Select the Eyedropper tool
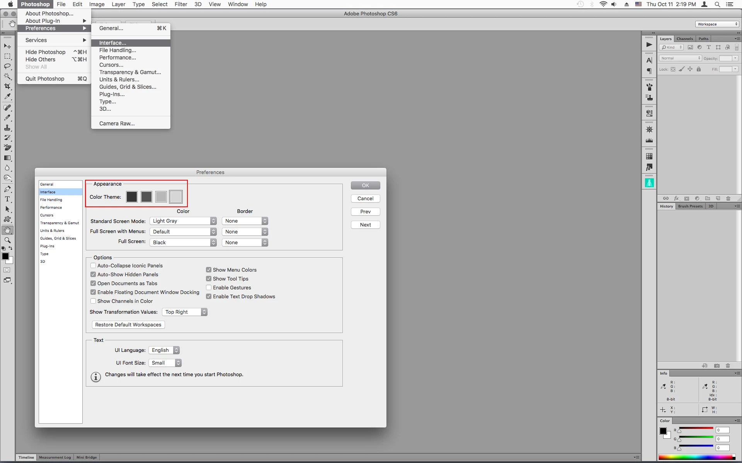742x463 pixels. [x=7, y=97]
